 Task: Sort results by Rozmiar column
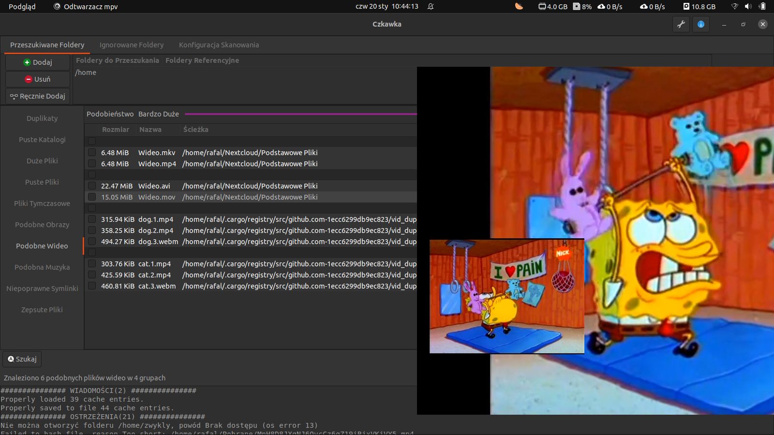click(116, 130)
